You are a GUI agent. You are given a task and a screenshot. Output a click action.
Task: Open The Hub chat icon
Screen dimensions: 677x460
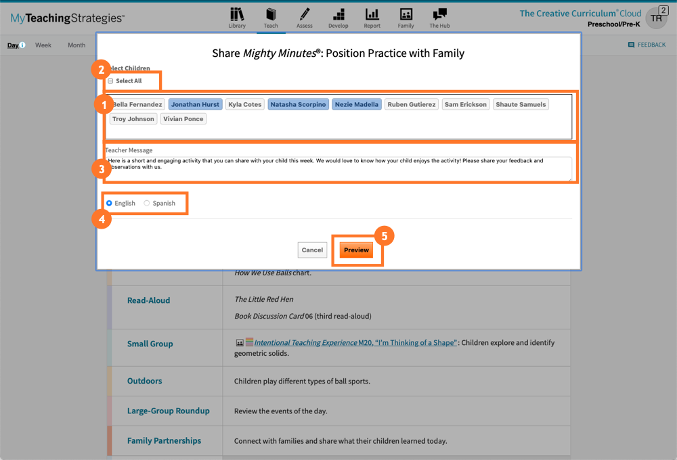(x=439, y=14)
